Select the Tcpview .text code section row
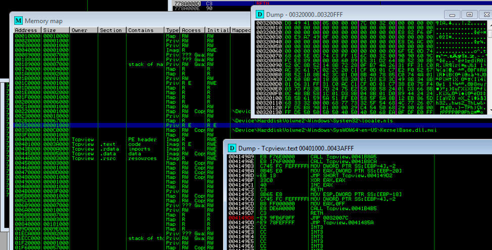Image resolution: width=492 pixels, height=250 pixels. (101, 144)
